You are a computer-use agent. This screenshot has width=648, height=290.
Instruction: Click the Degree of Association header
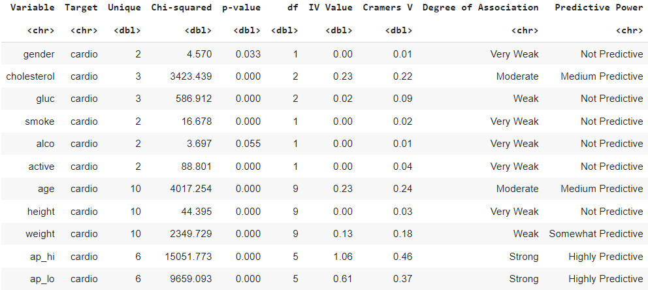[480, 8]
